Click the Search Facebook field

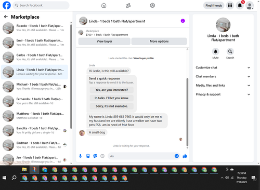pyautogui.click(x=41, y=5)
